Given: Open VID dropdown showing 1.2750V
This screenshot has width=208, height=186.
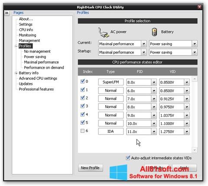Looking at the screenshot, I should click(187, 132).
